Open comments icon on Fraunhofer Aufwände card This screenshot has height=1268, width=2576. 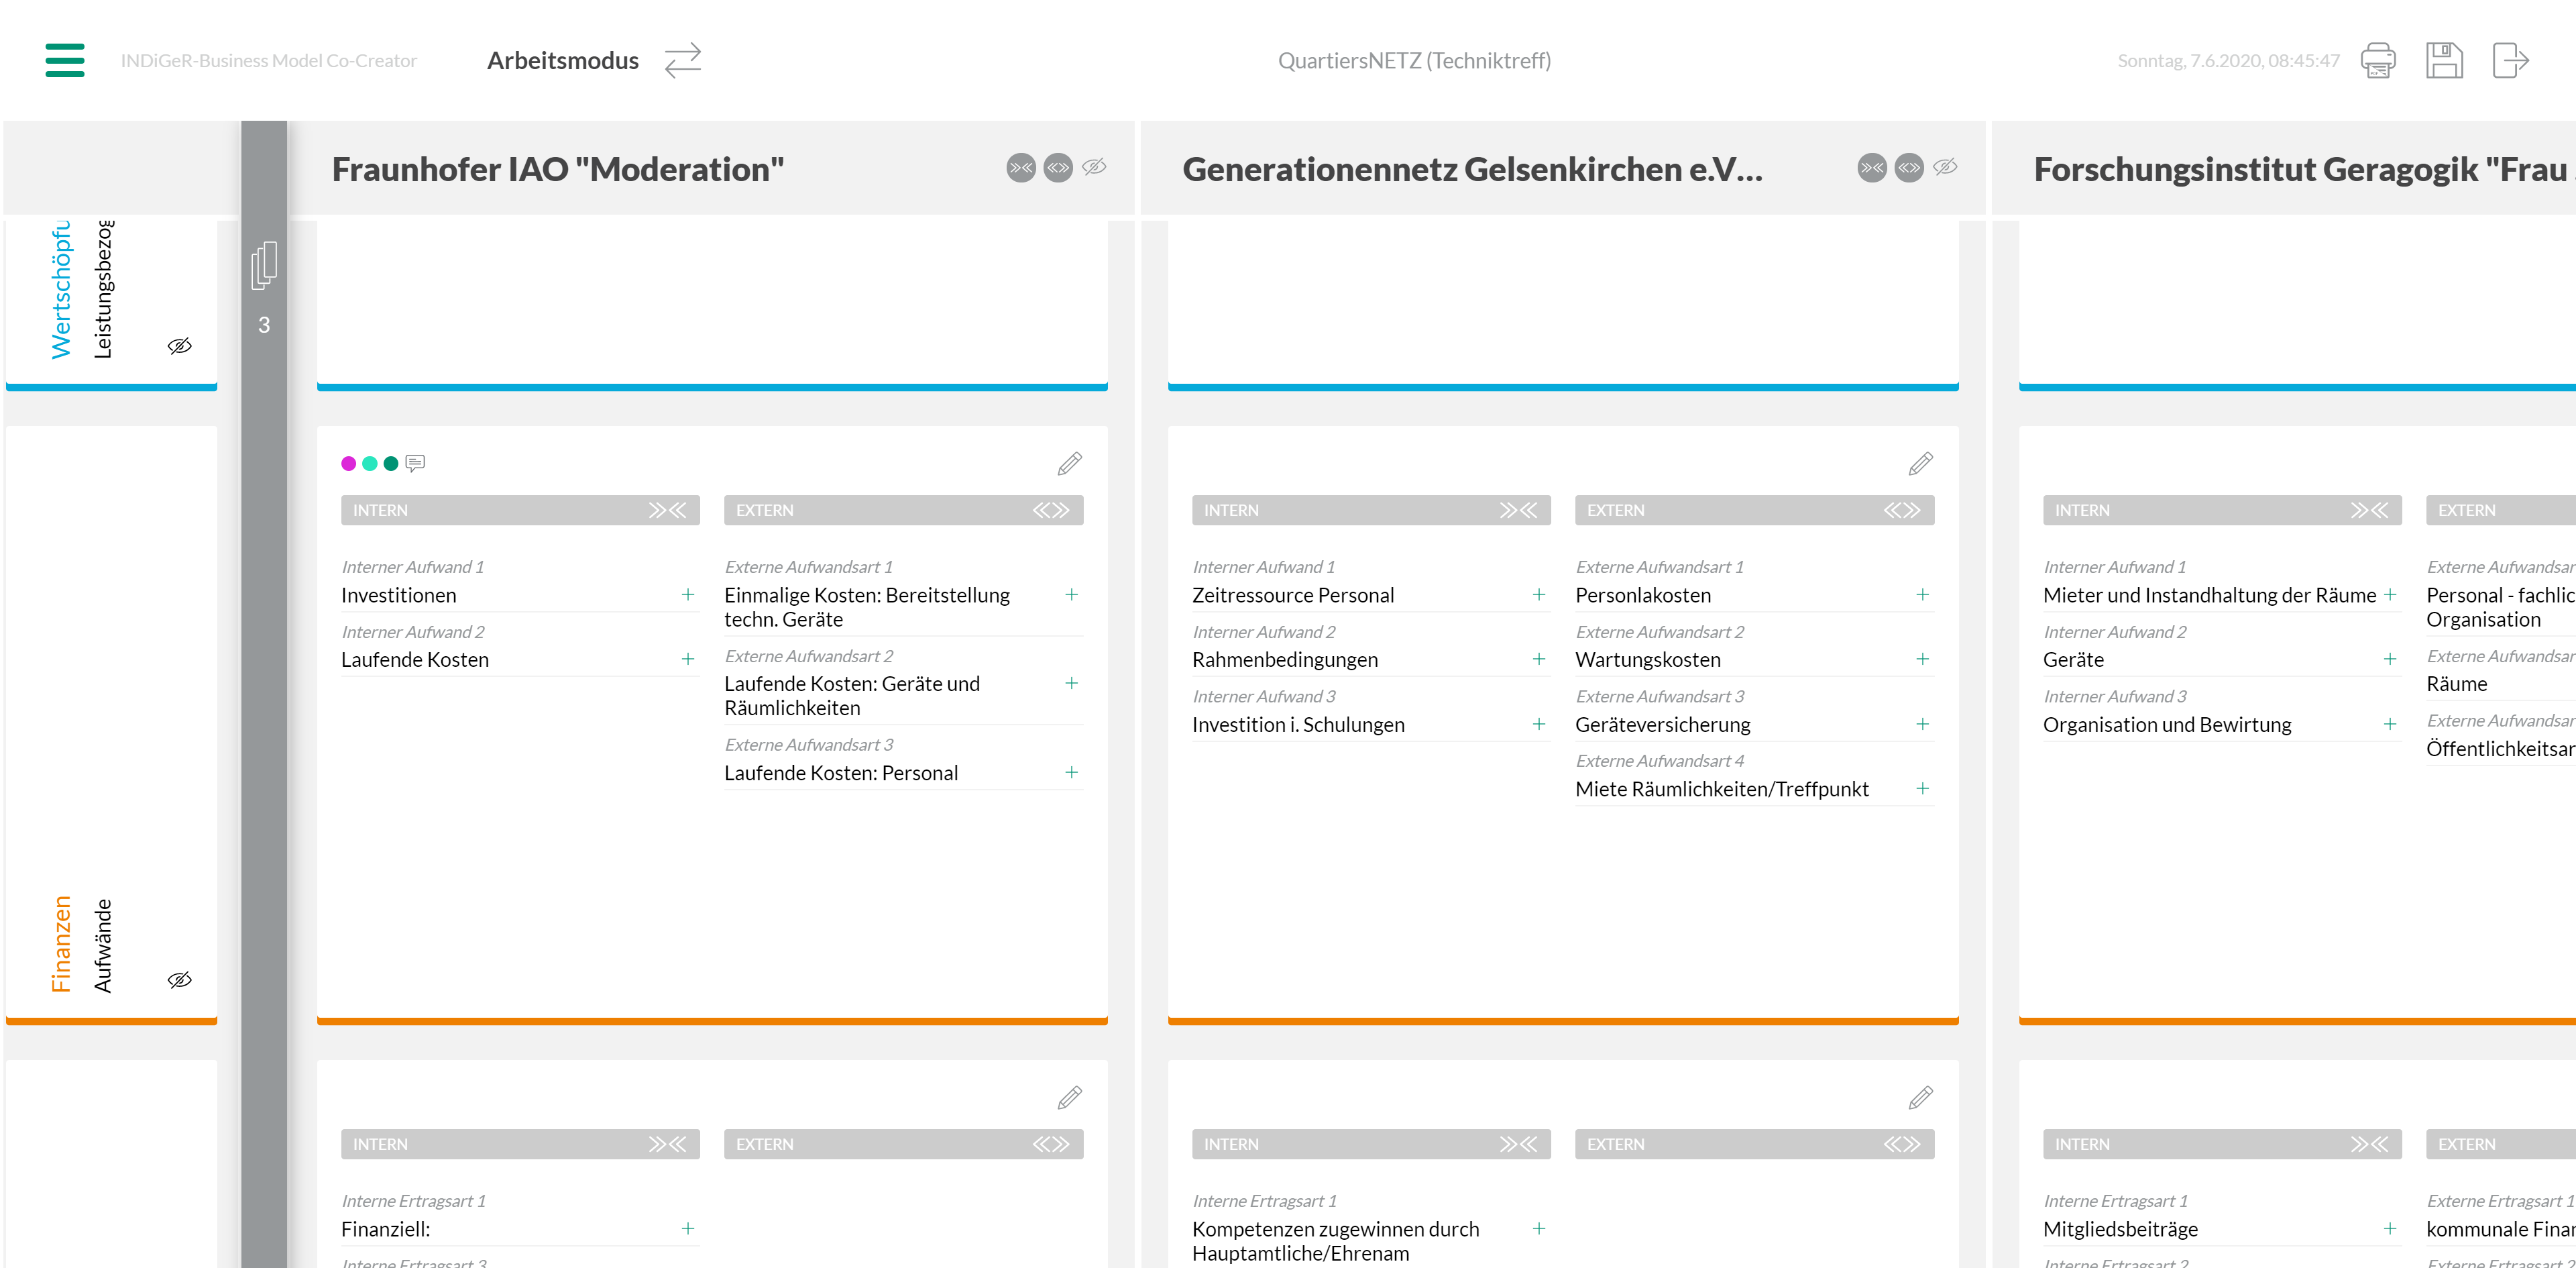pyautogui.click(x=415, y=463)
